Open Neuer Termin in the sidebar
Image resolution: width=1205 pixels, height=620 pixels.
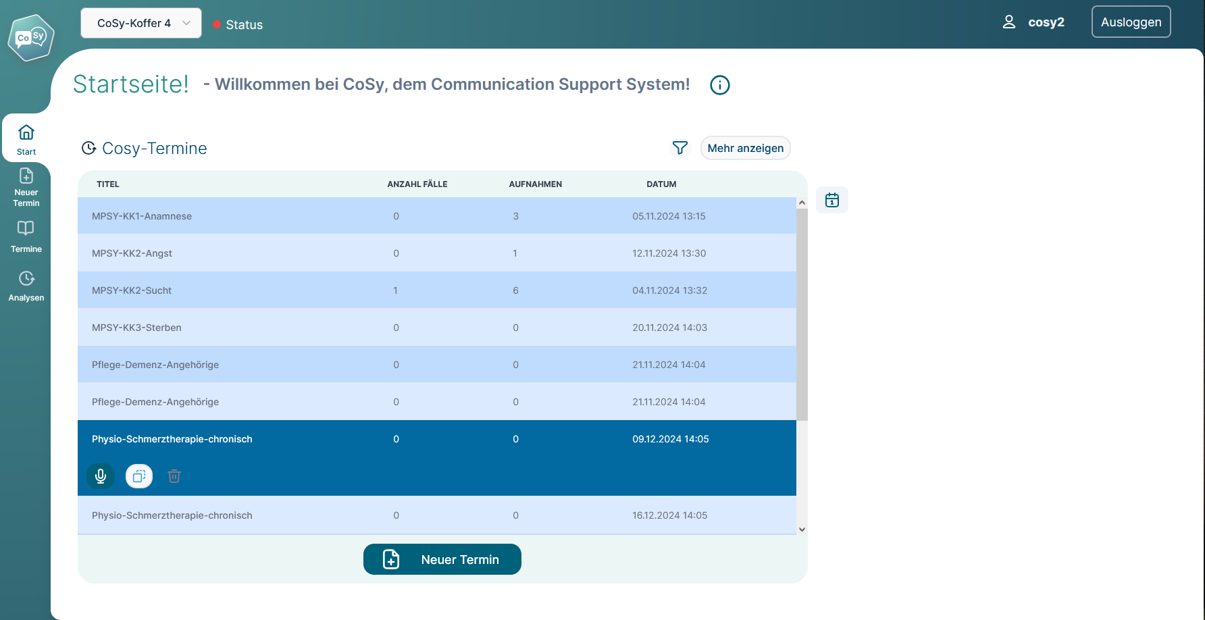click(26, 187)
